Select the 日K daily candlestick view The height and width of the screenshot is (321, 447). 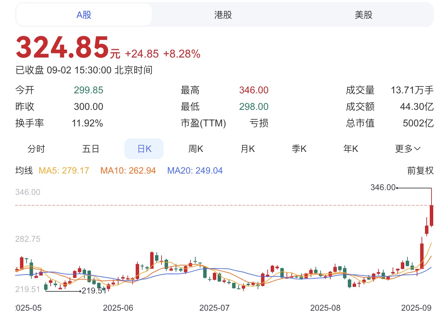click(x=144, y=149)
